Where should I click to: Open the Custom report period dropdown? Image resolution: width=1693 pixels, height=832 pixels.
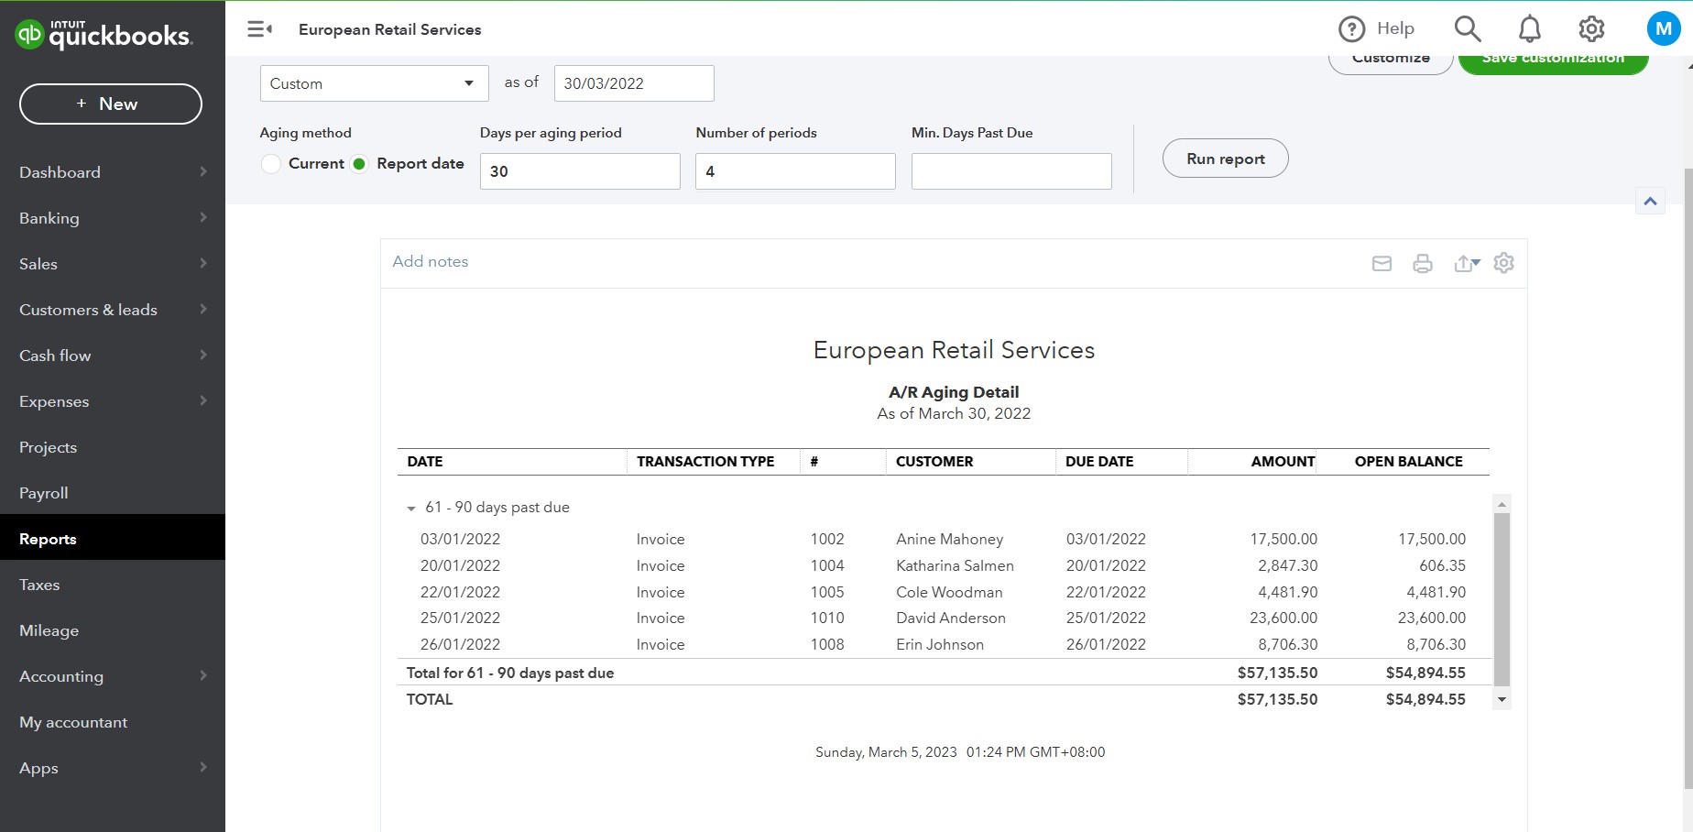[374, 83]
